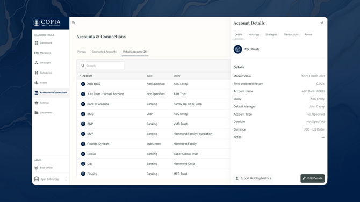Open the Future tab
Viewport: 360px width, 202px height.
308,35
